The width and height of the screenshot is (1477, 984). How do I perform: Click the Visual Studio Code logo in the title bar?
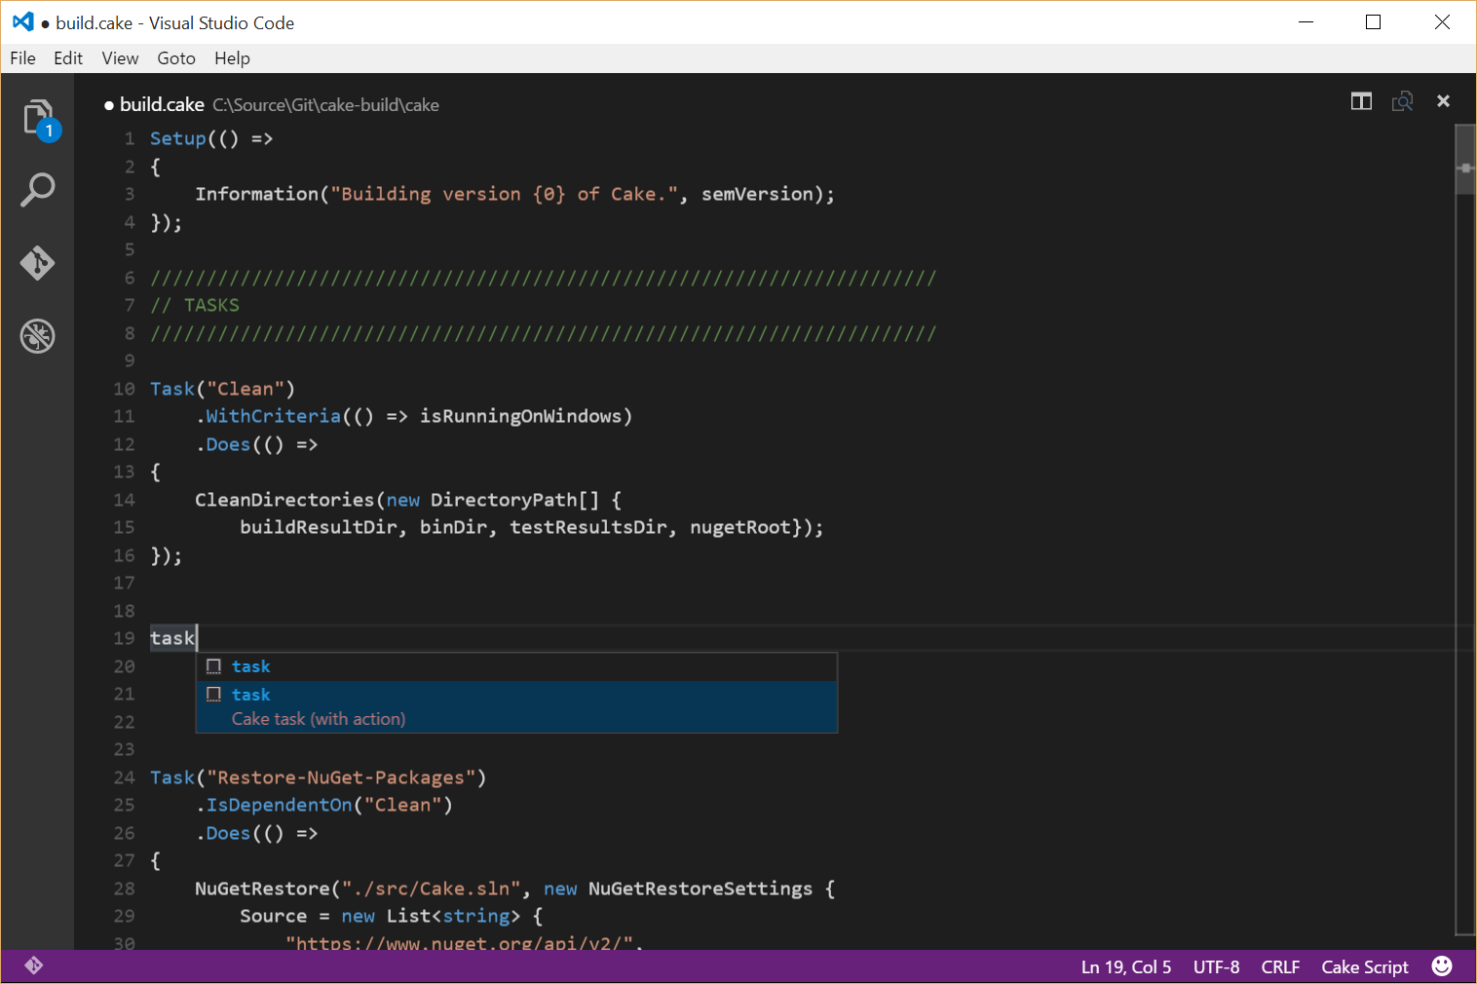(x=23, y=21)
